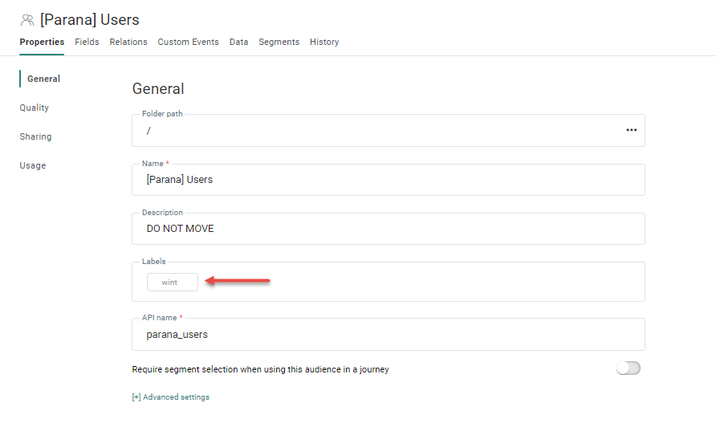Open the Usage section in the sidebar
This screenshot has width=716, height=423.
pos(33,165)
